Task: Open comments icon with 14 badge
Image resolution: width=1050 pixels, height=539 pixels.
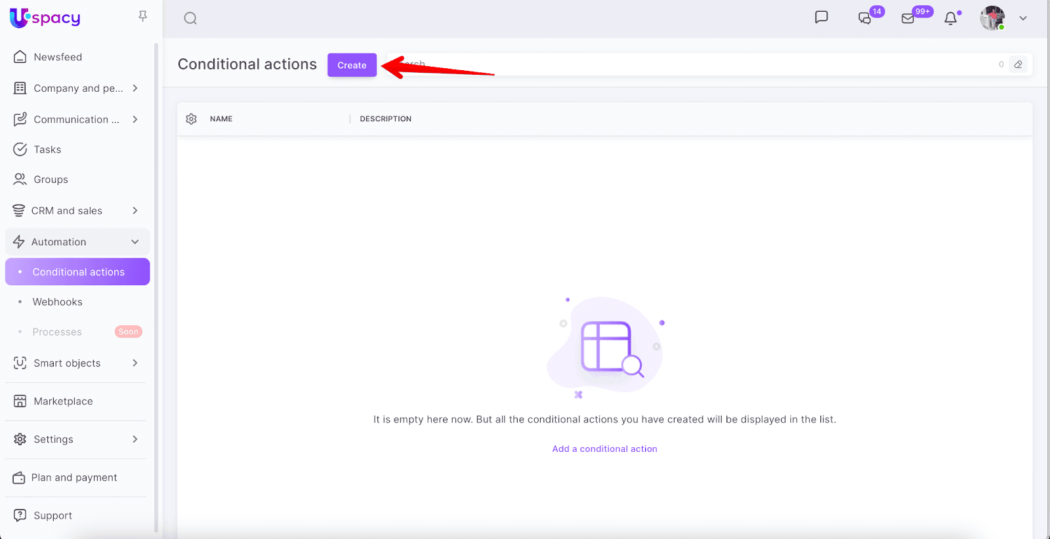Action: tap(865, 18)
